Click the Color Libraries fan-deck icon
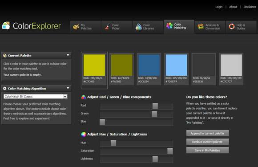 coord(138,27)
